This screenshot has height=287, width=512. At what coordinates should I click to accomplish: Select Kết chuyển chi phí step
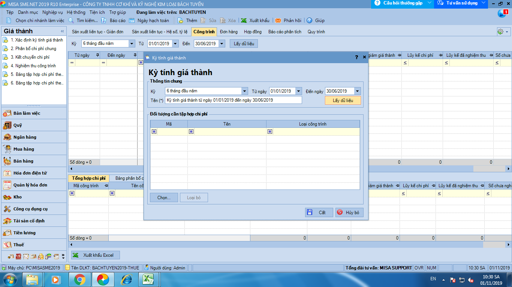32,57
